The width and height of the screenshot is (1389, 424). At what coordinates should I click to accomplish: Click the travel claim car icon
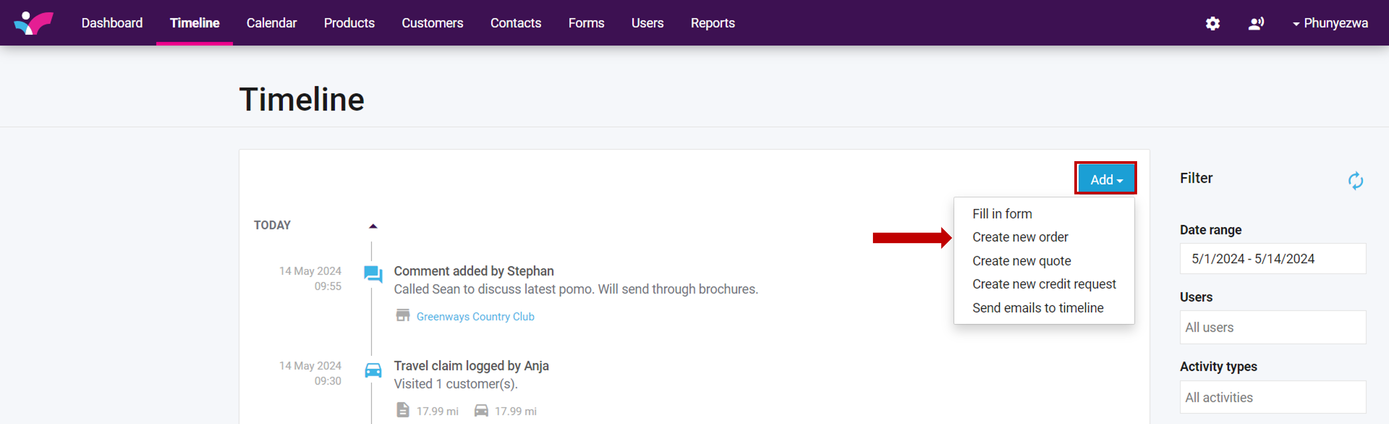(373, 370)
